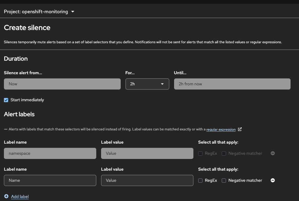The height and width of the screenshot is (201, 299).
Task: Check RegEx in the namespace label row
Action: (x=200, y=154)
